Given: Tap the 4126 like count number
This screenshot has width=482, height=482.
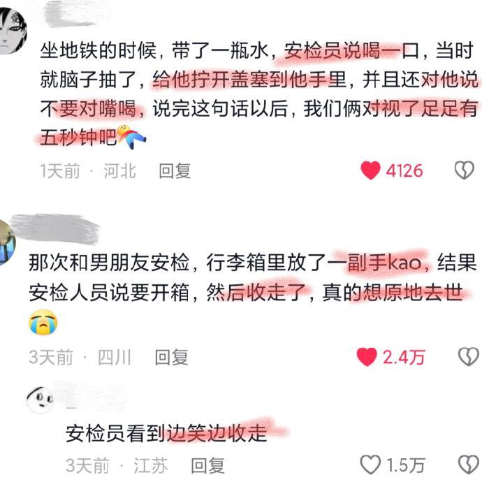Looking at the screenshot, I should click(x=404, y=171).
